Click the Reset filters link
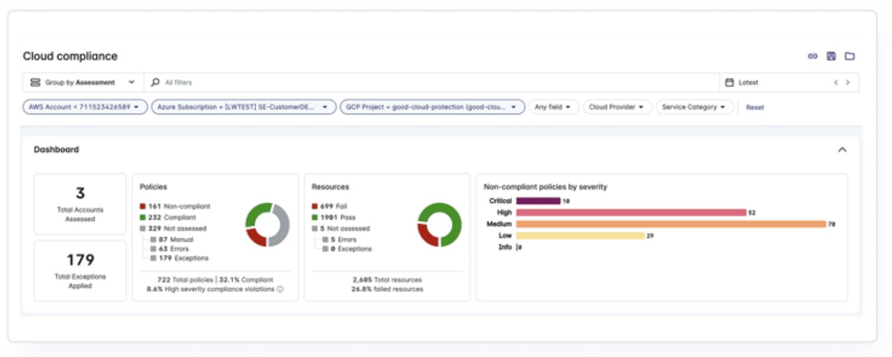This screenshot has height=357, width=892. click(x=755, y=108)
